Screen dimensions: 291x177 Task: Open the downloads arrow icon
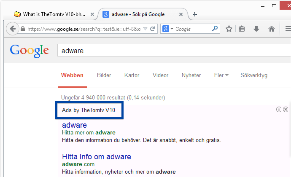coord(256,29)
